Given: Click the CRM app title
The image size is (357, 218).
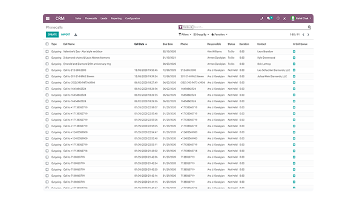Looking at the screenshot, I should coord(60,18).
